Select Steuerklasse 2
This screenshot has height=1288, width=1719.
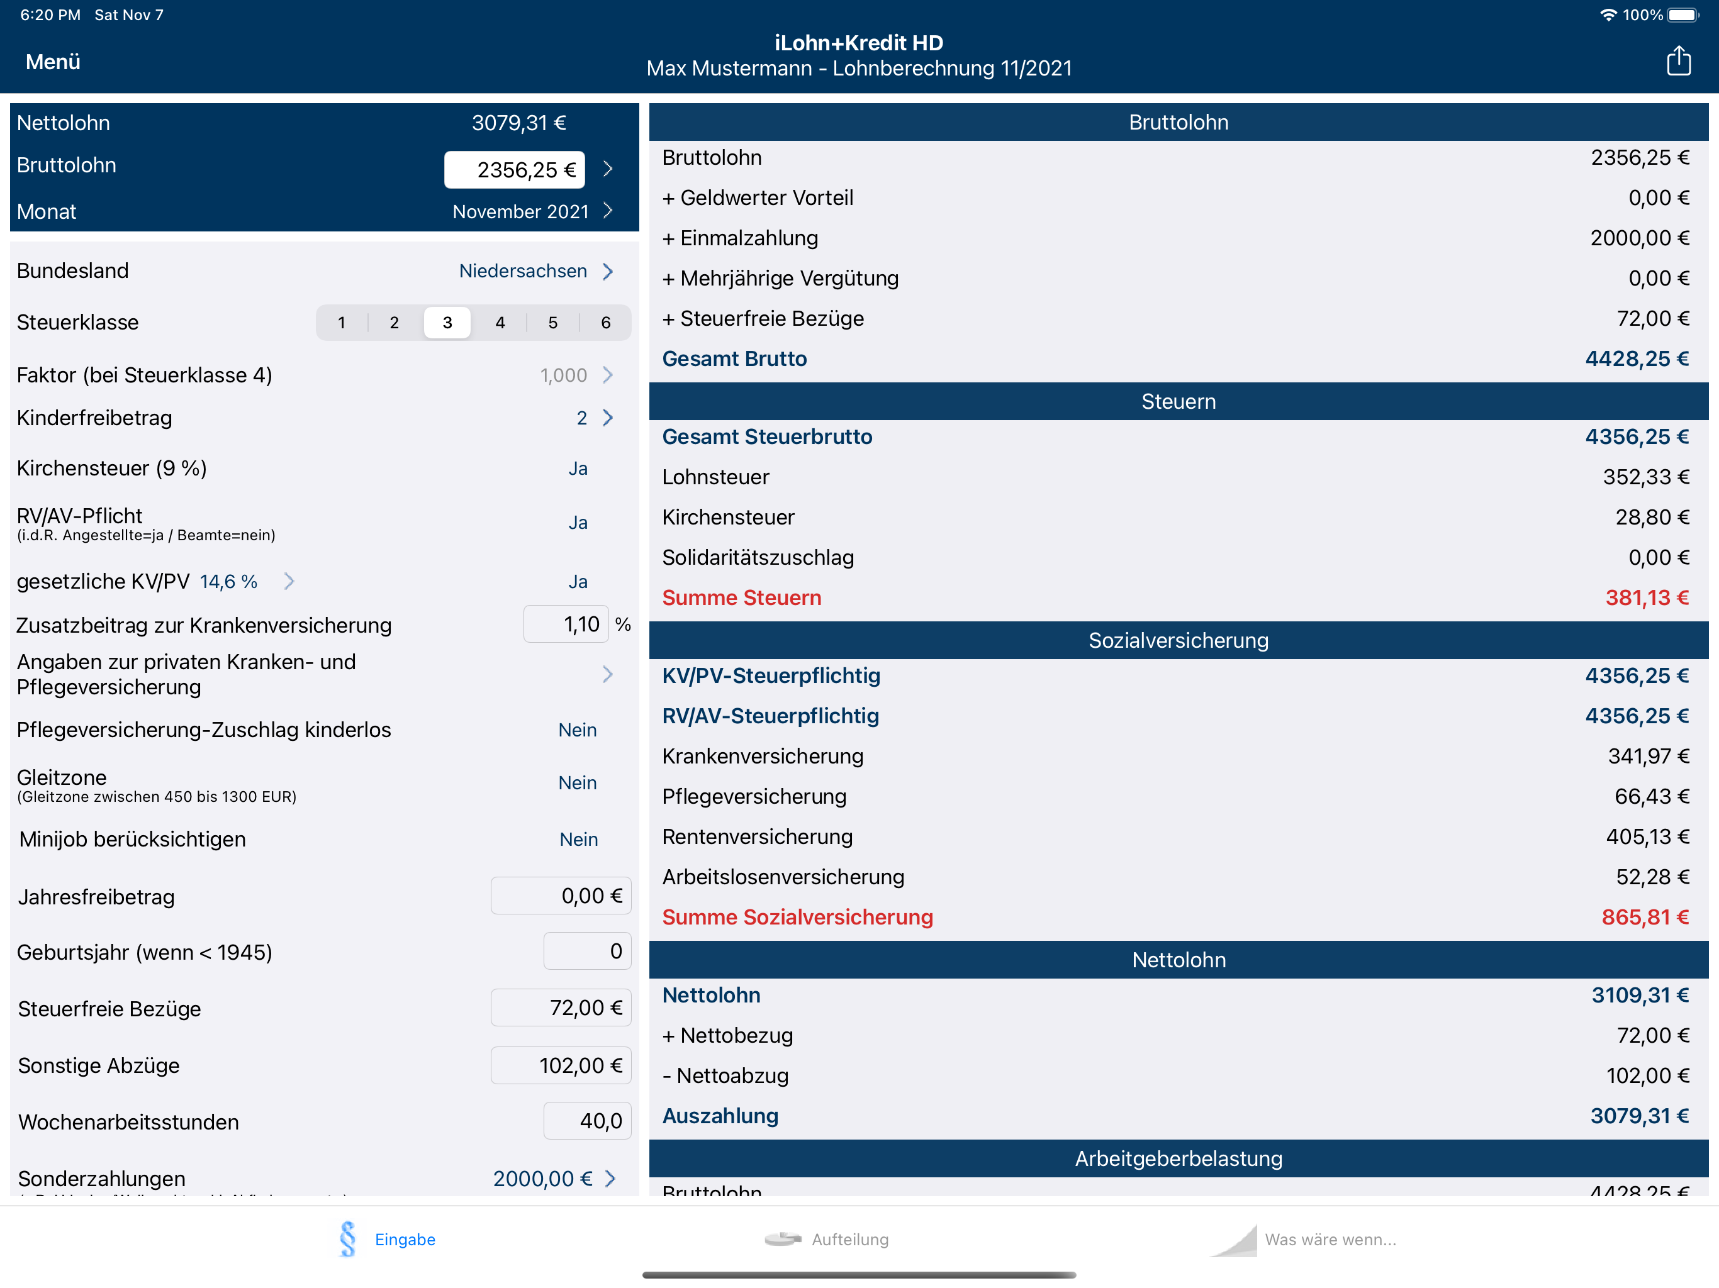394,323
